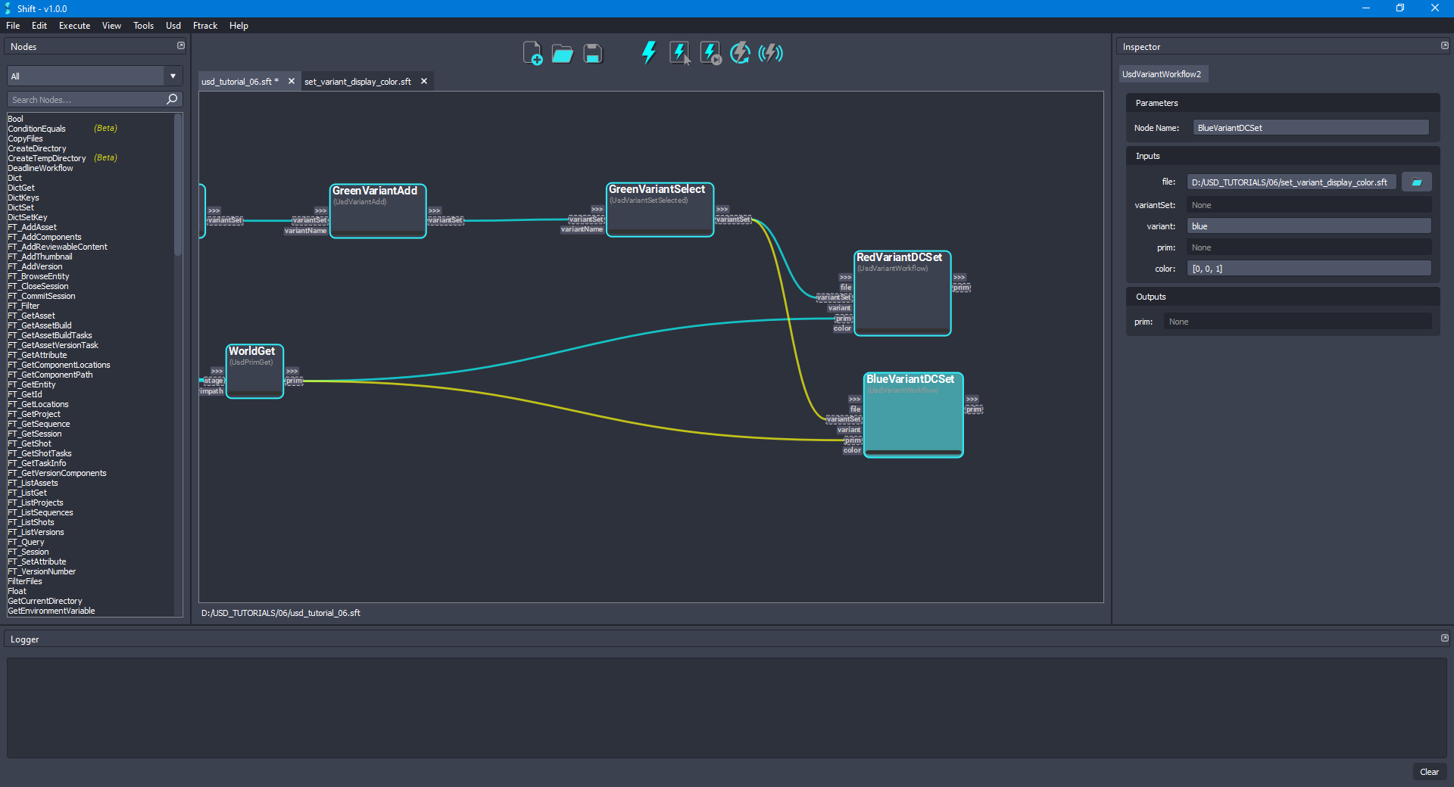
Task: Clear the Logger output
Action: tap(1430, 772)
